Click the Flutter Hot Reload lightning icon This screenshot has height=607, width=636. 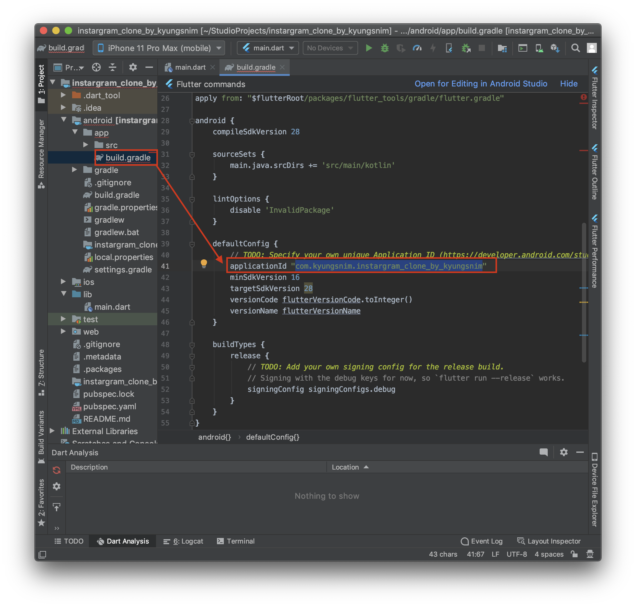coord(433,48)
